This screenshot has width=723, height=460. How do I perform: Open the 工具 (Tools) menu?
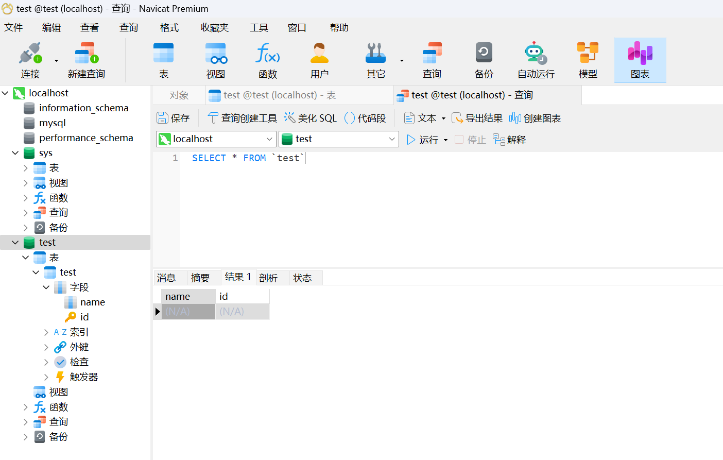pyautogui.click(x=259, y=27)
